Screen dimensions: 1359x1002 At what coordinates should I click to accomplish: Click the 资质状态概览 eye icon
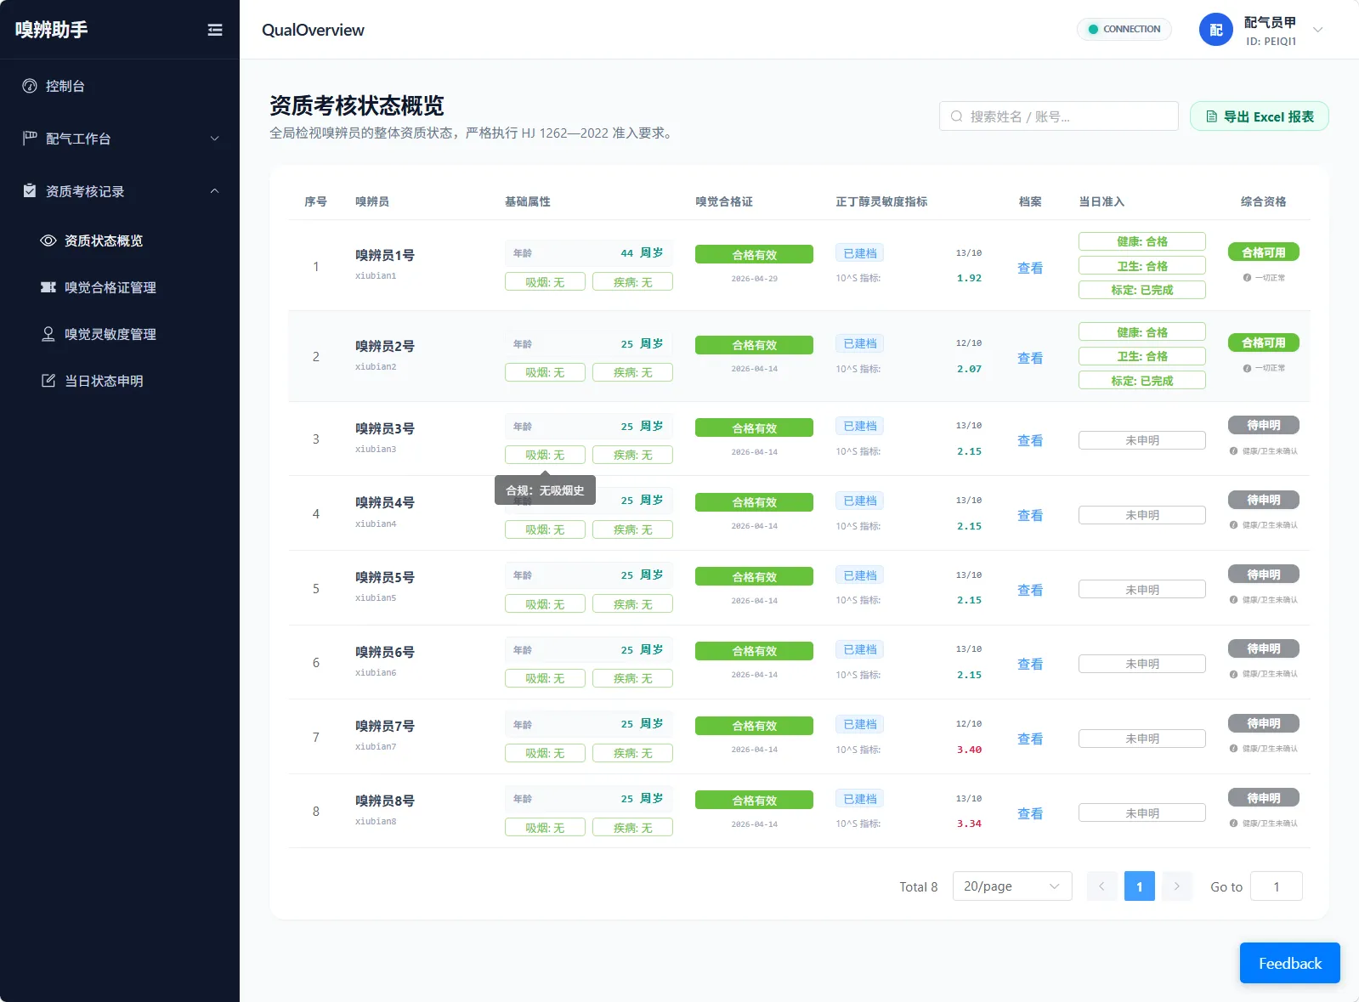pos(48,241)
